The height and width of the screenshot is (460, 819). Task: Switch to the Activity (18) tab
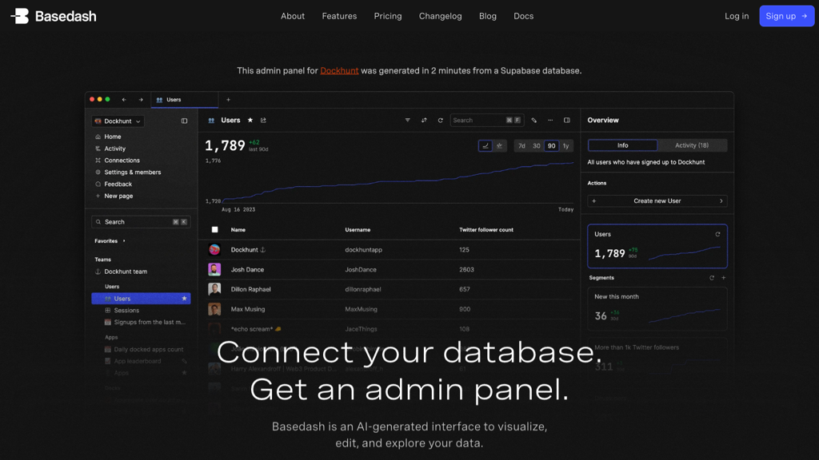pos(692,145)
